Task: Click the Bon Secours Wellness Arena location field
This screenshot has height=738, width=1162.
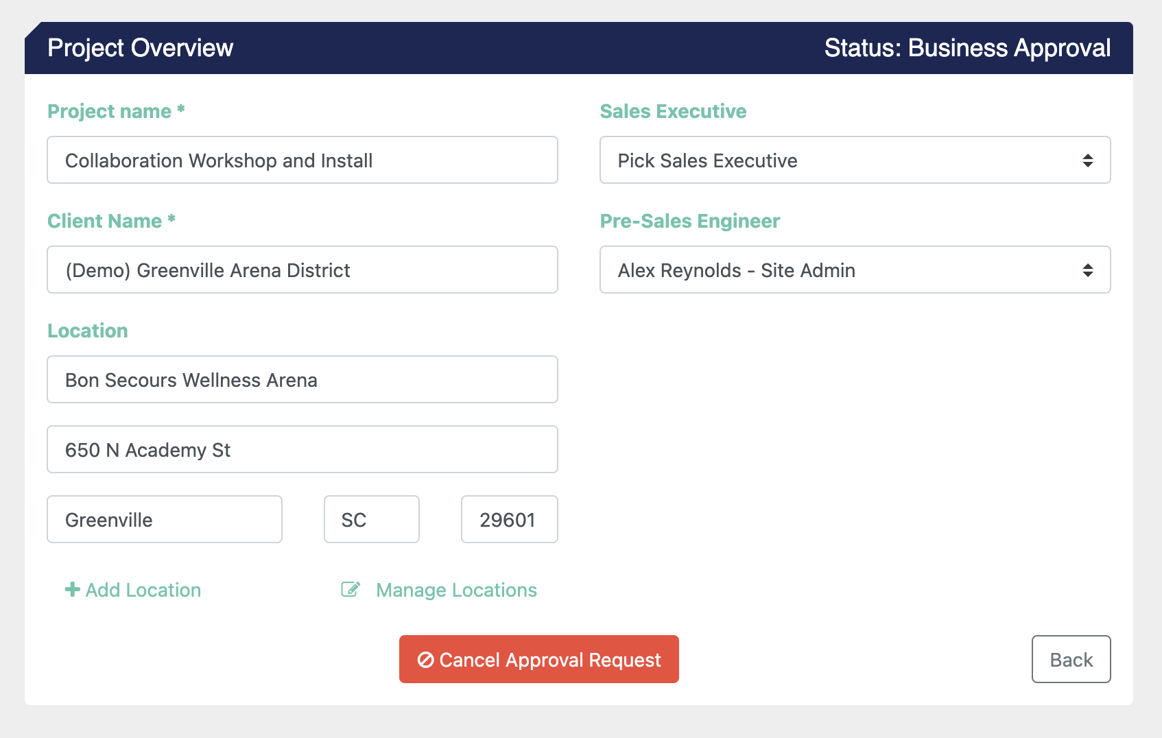Action: [303, 379]
